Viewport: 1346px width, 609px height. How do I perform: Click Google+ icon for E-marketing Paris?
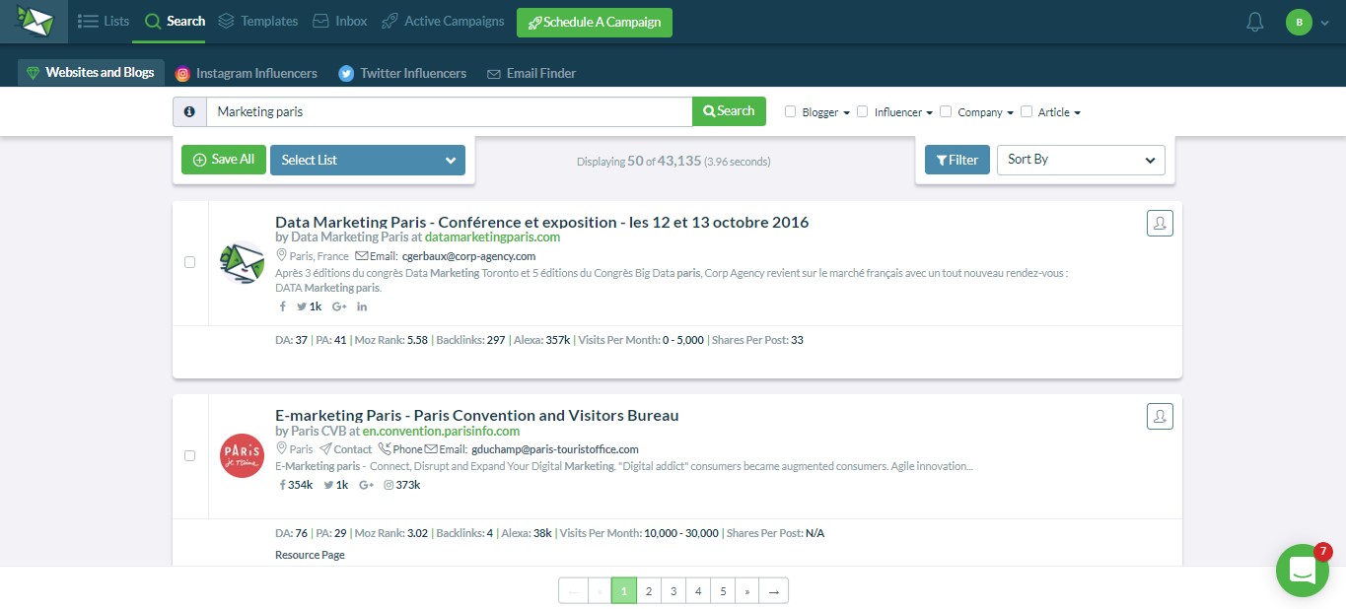tap(366, 485)
